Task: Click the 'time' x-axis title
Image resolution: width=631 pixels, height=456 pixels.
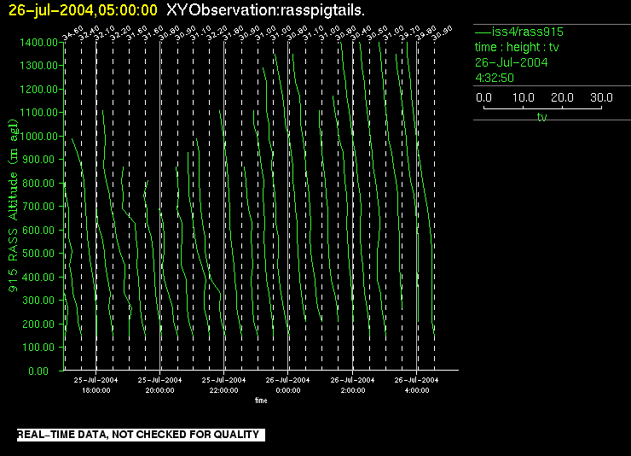Action: tap(261, 400)
